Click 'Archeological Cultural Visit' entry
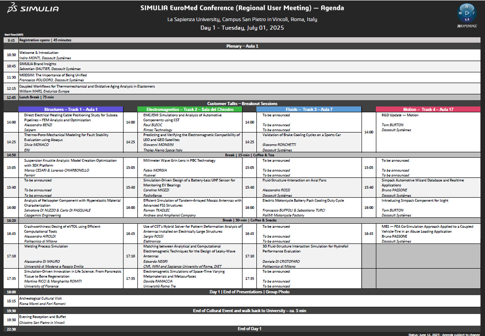This screenshot has width=485, height=336. pos(40,298)
